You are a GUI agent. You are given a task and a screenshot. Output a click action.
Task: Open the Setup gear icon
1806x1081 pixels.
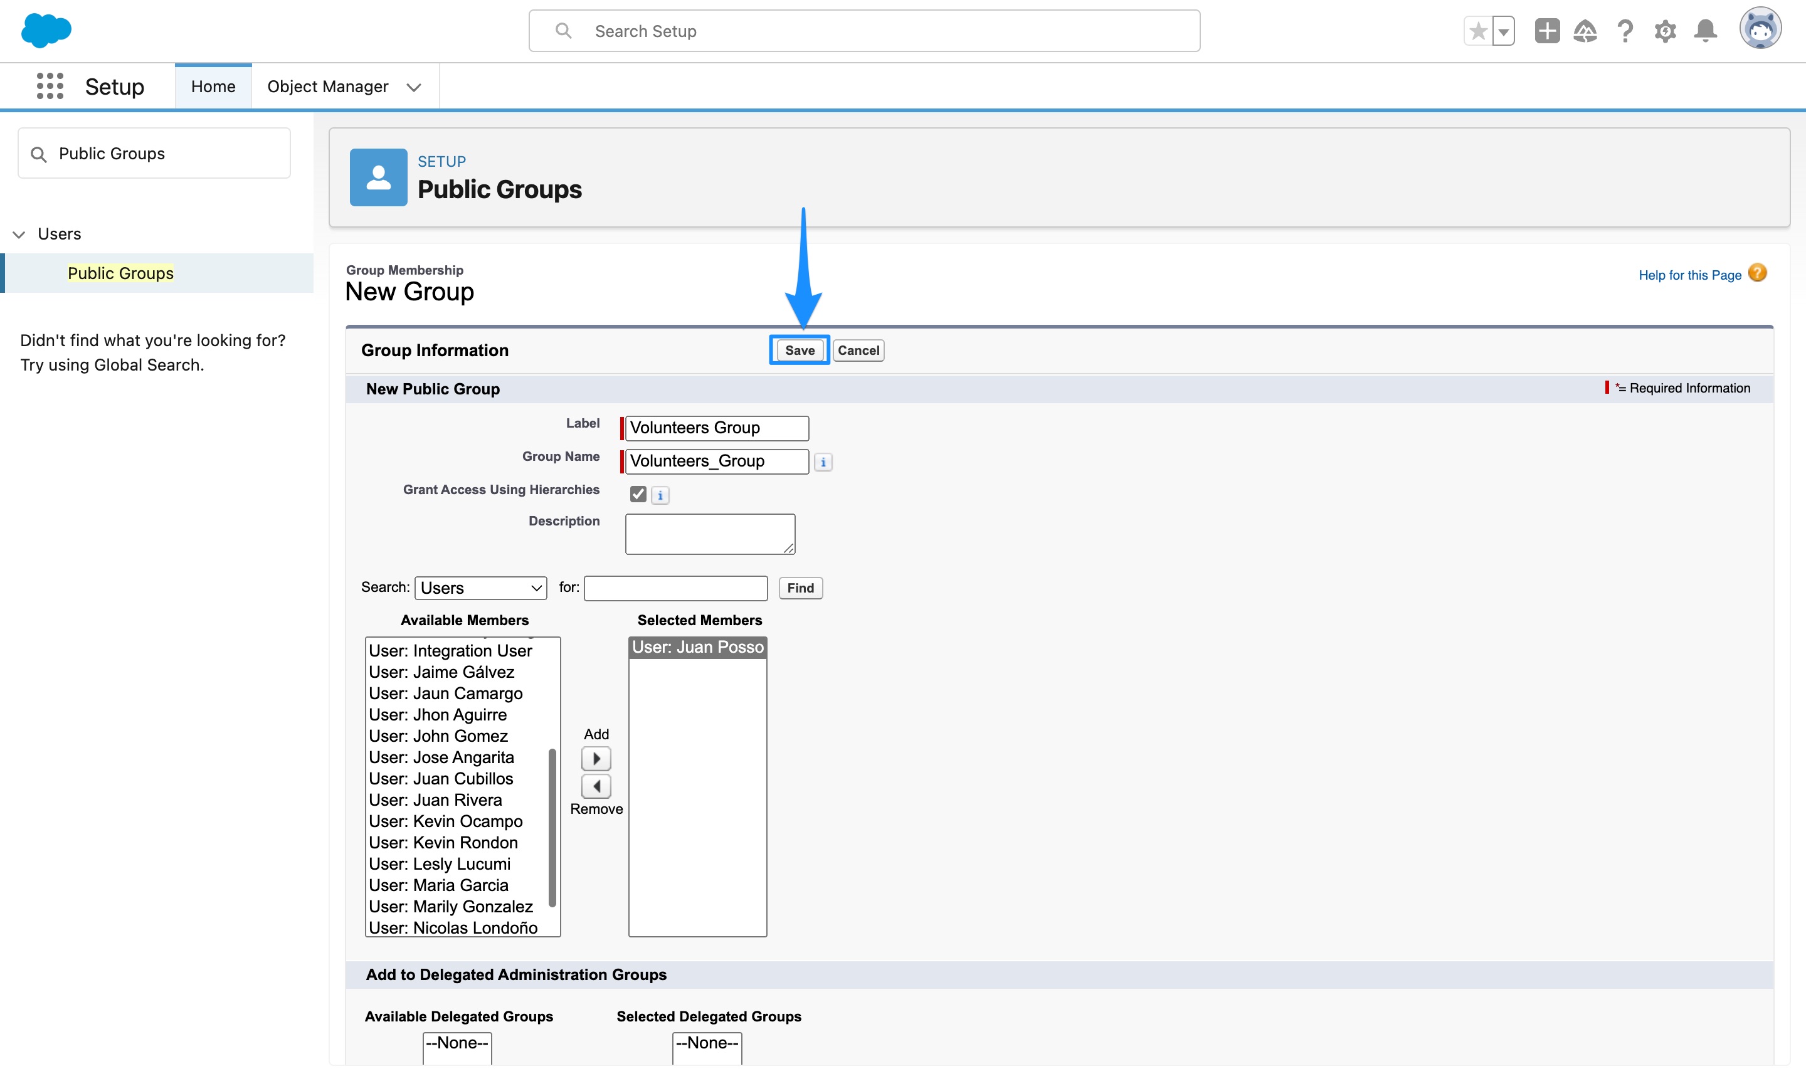1666,31
